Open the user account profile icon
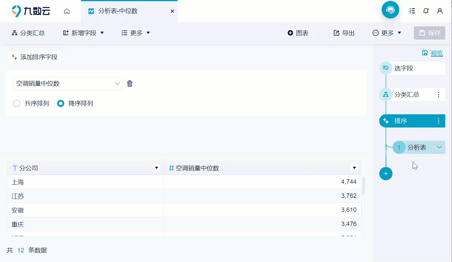Viewport: 452px width, 262px height. coord(440,11)
